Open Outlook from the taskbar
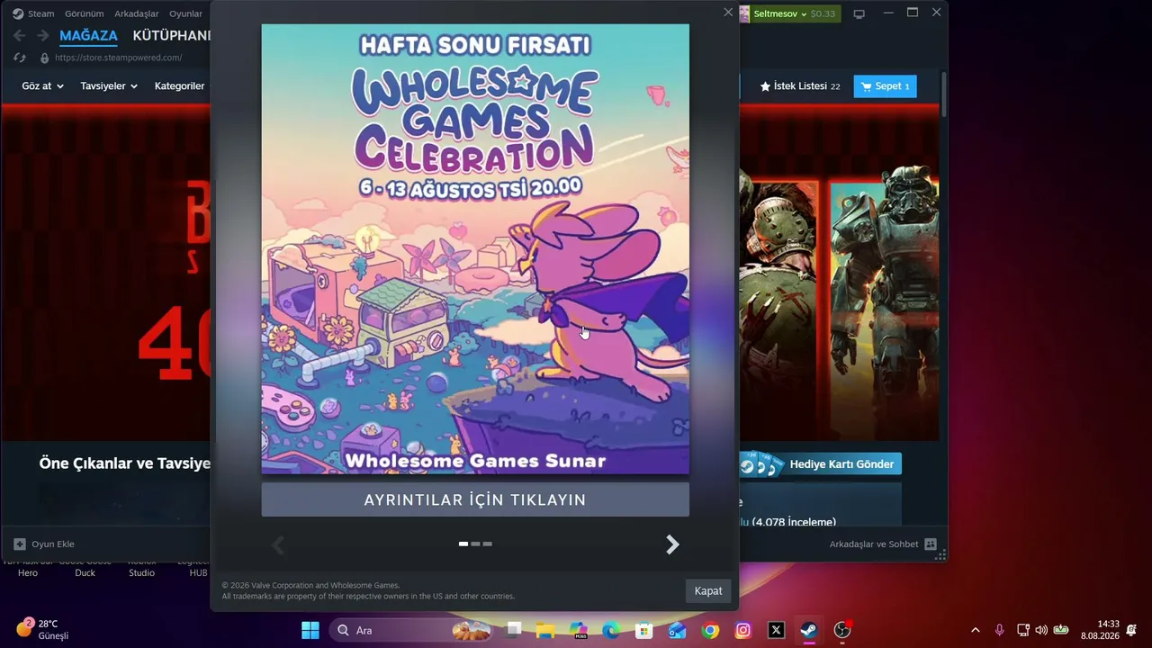 677,630
